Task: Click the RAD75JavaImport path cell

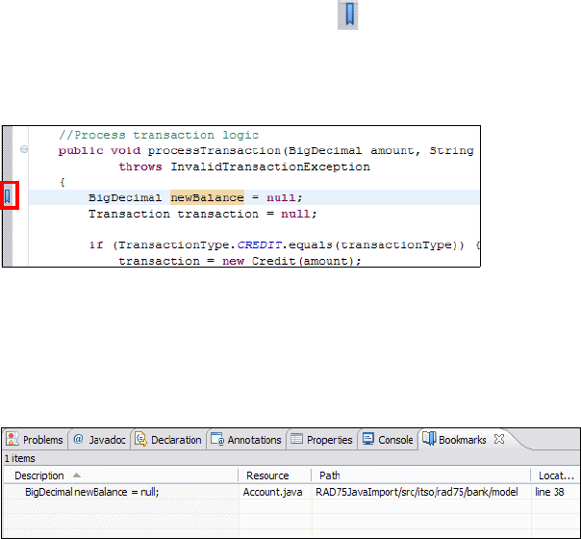Action: (x=417, y=492)
